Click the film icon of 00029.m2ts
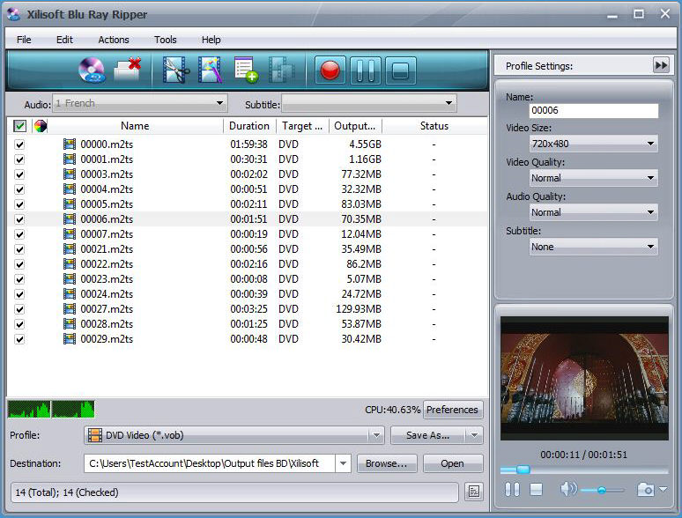682x518 pixels. point(70,339)
